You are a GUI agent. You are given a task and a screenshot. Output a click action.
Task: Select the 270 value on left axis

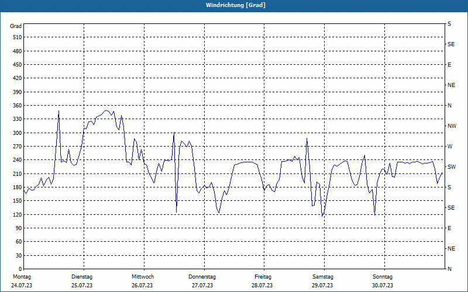tap(18, 147)
